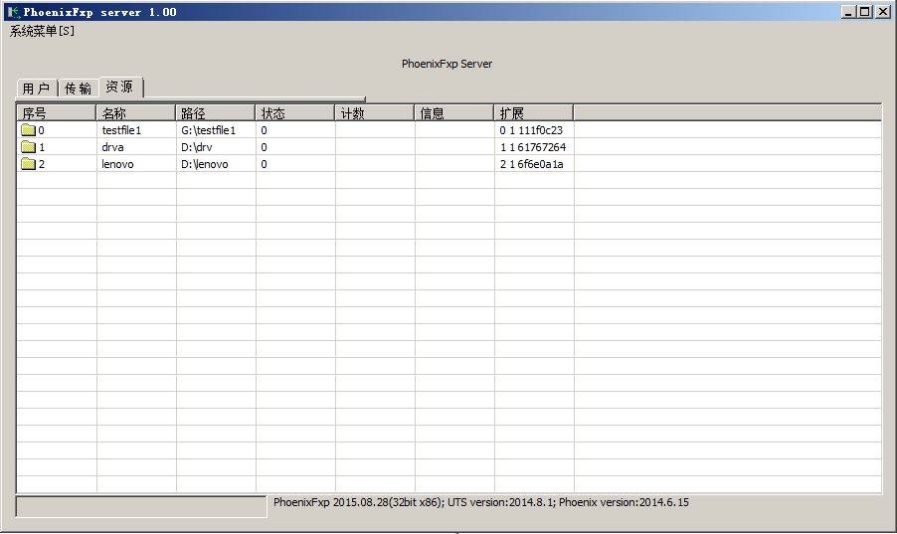Viewport: 897px width, 534px height.
Task: Click the status value 0 in lenovo row
Action: coord(264,164)
